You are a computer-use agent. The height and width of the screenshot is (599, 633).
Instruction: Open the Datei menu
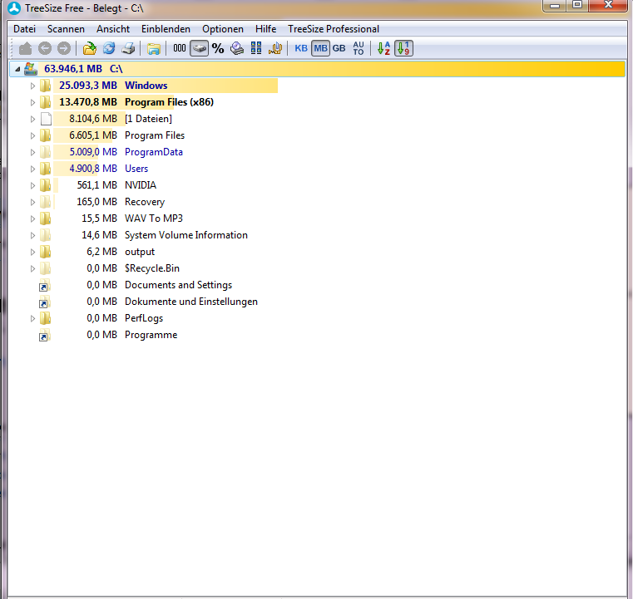click(25, 29)
